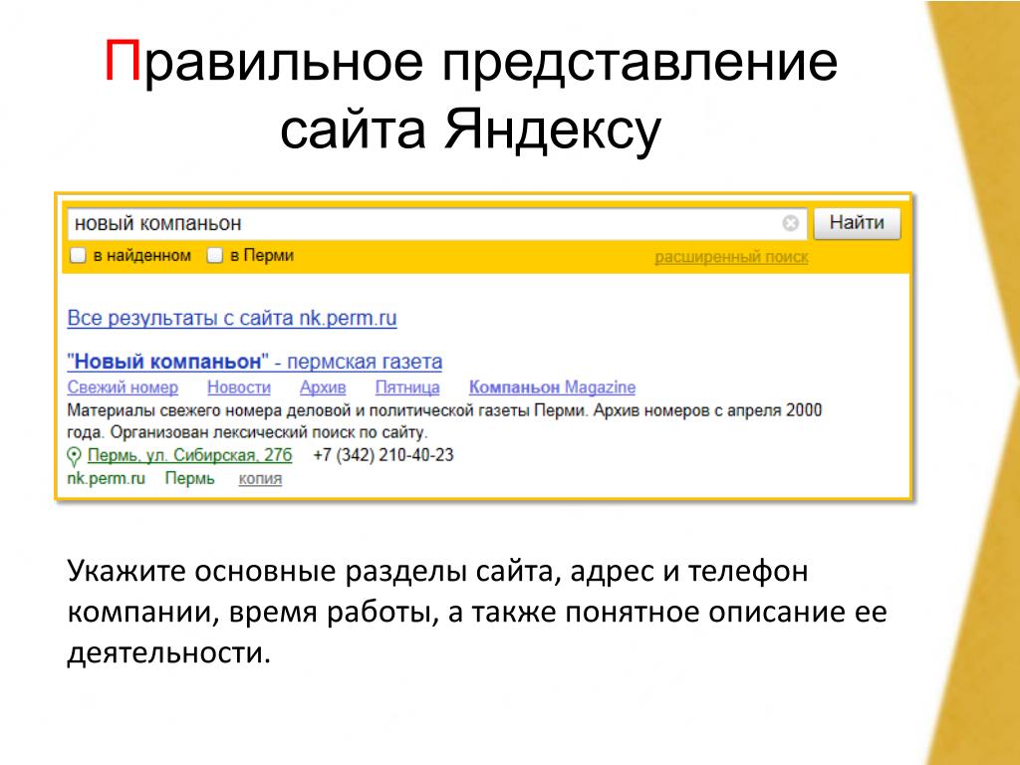Image resolution: width=1020 pixels, height=765 pixels.
Task: Follow the 'Свежий номер' sitelink
Action: [123, 387]
